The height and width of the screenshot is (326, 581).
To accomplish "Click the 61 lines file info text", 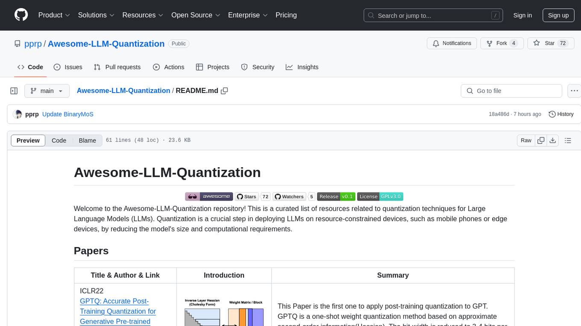I will [148, 140].
